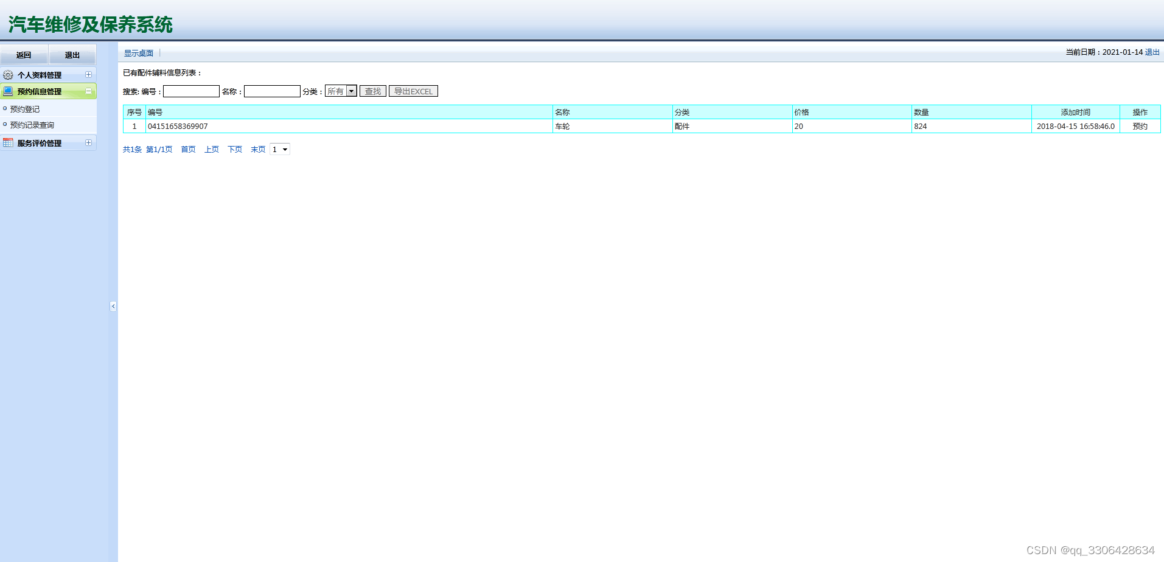The width and height of the screenshot is (1164, 562).
Task: Select 预约登记 in sidebar
Action: [x=25, y=109]
